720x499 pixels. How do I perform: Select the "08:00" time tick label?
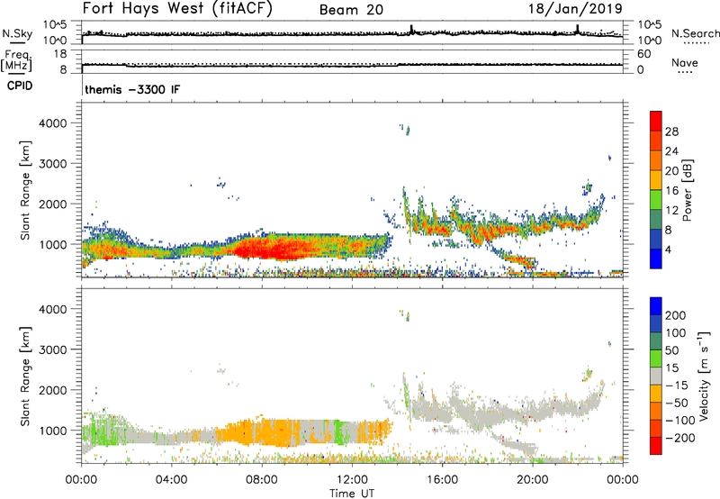[x=261, y=480]
